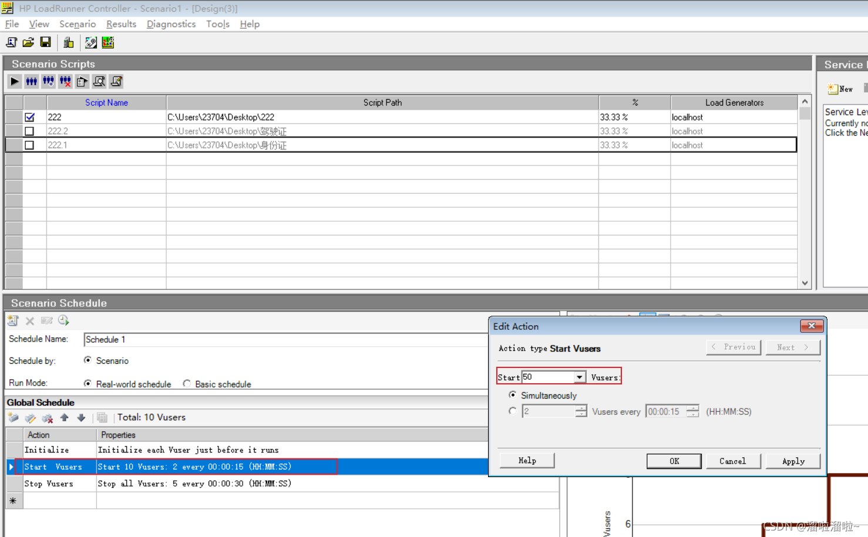Viewport: 868px width, 537px height.
Task: Select the Simultaneously radio button
Action: 513,395
